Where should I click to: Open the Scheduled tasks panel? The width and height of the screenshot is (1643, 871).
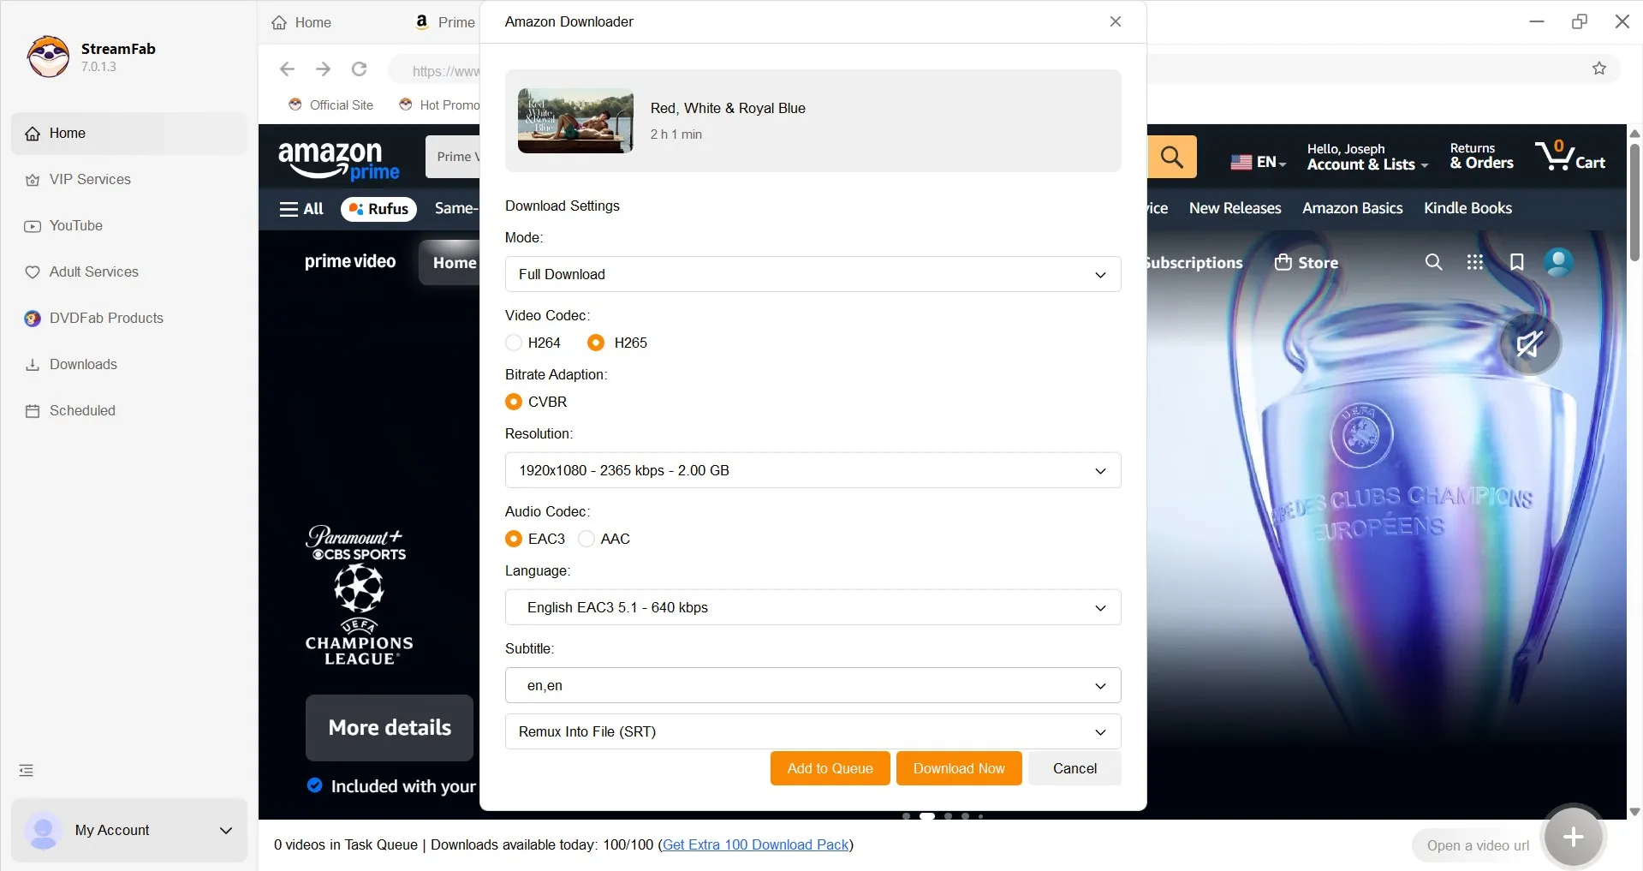82,410
